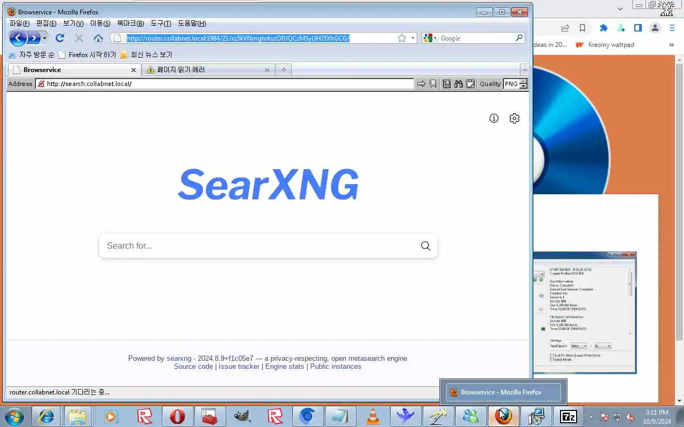The height and width of the screenshot is (427, 684).
Task: Open 7-Zip from the taskbar
Action: [x=568, y=416]
